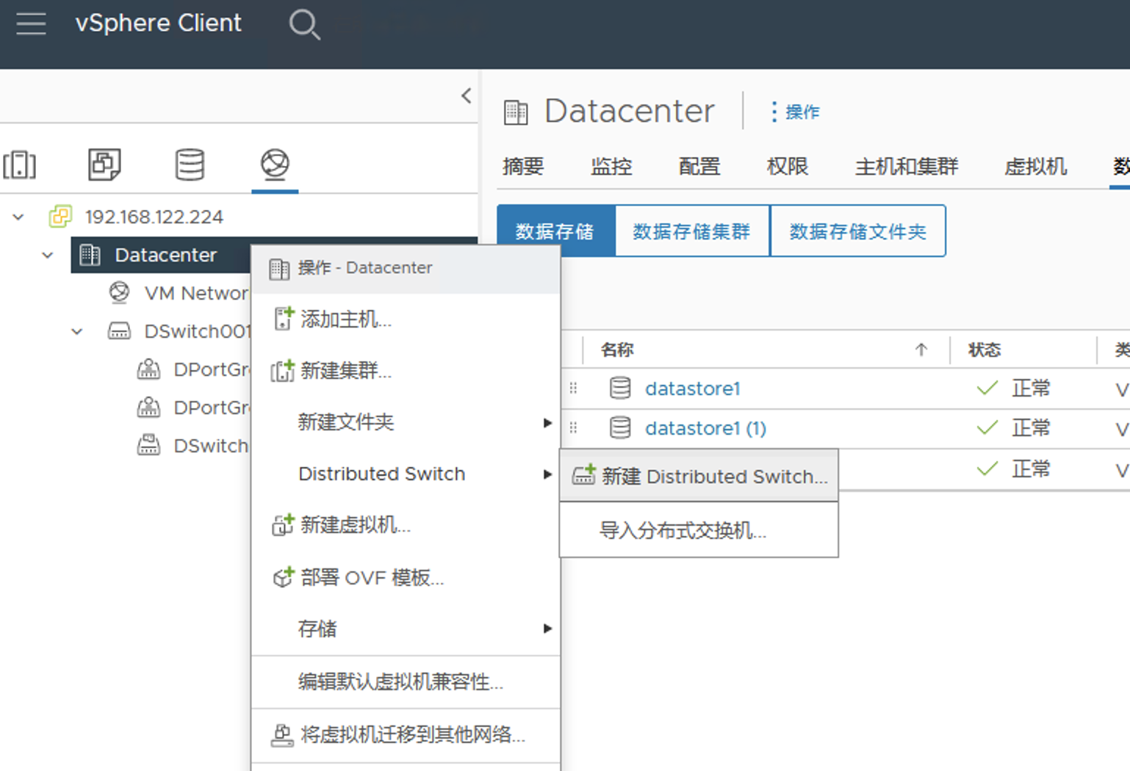The height and width of the screenshot is (771, 1130).
Task: Open the hamburger main menu
Action: coord(31,23)
